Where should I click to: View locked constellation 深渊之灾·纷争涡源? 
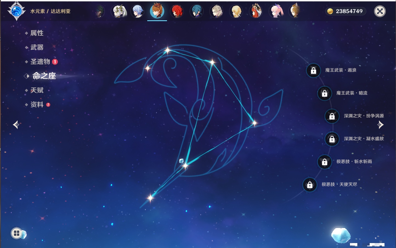pyautogui.click(x=332, y=116)
